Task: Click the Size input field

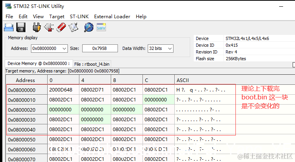Action: pyautogui.click(x=100, y=48)
